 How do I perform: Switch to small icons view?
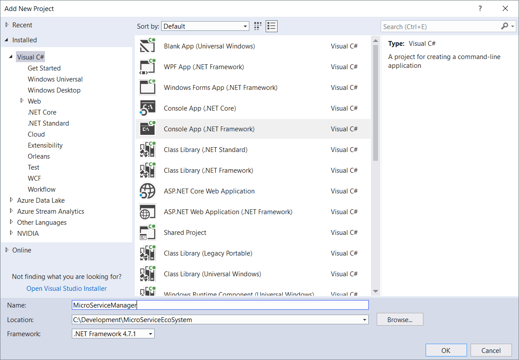coord(258,26)
